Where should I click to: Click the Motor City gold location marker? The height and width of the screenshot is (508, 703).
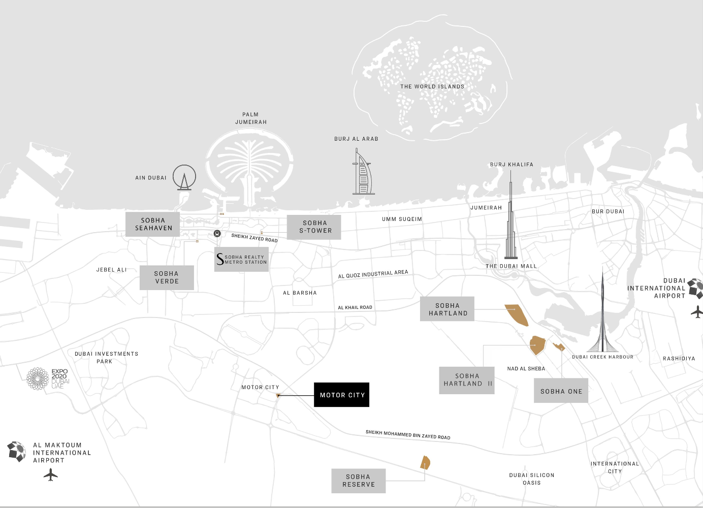click(278, 395)
